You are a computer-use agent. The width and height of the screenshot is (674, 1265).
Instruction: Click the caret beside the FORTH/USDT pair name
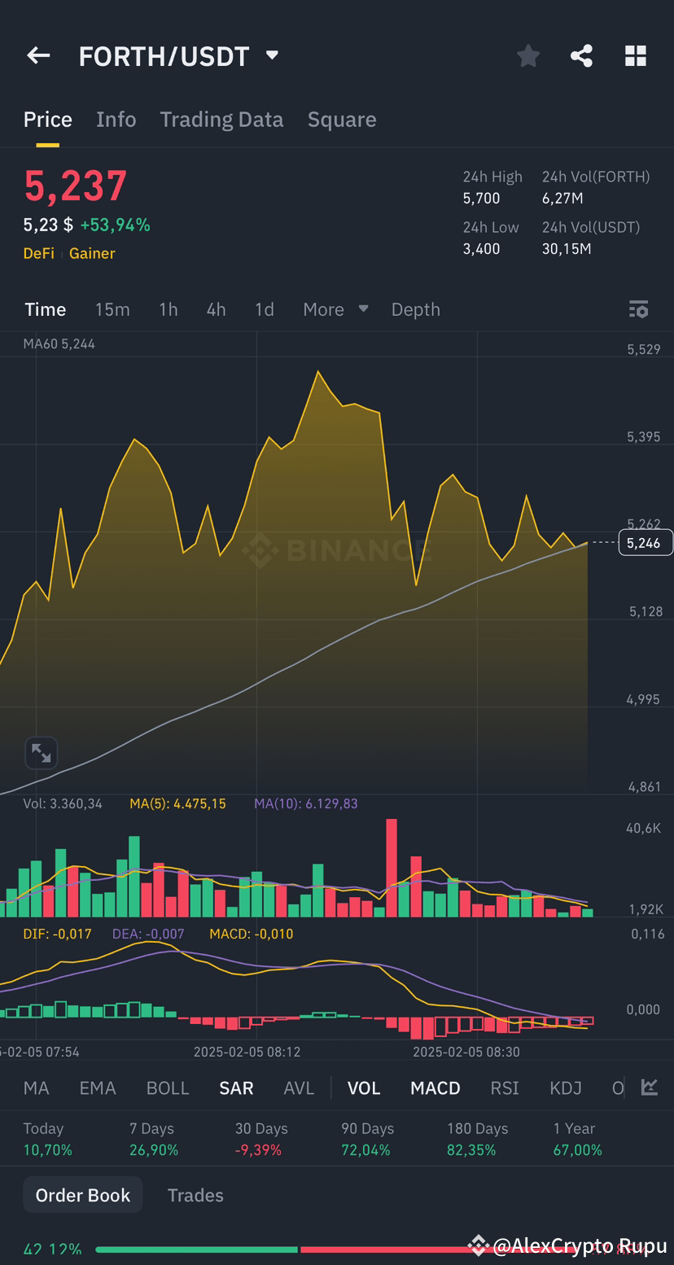pyautogui.click(x=271, y=55)
